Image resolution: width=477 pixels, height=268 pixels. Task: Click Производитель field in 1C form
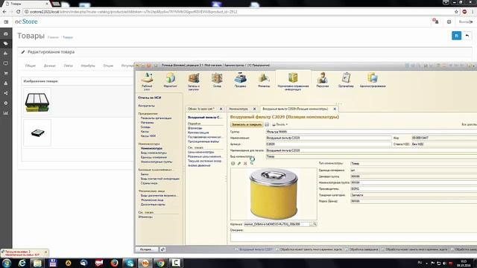coord(414,188)
